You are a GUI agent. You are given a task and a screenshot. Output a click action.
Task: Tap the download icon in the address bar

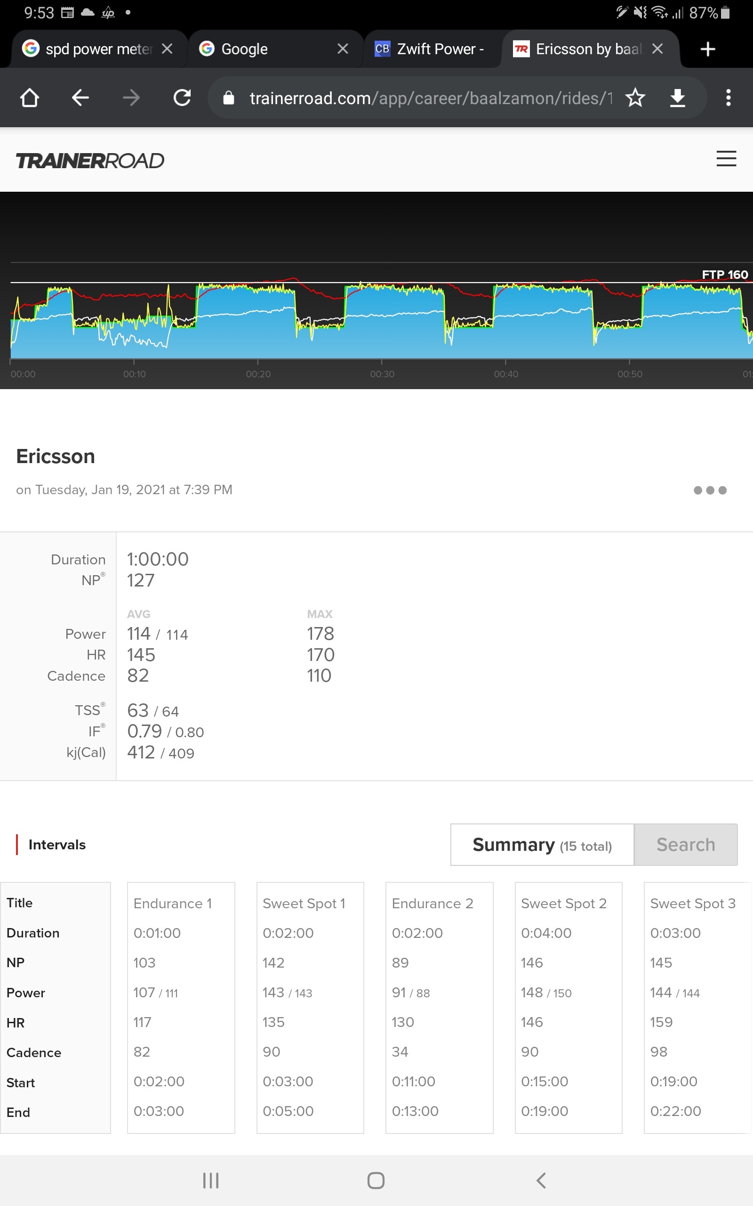(x=677, y=98)
